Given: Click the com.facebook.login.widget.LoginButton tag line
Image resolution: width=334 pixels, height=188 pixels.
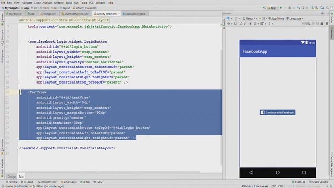Looking at the screenshot, I should pos(67,42).
